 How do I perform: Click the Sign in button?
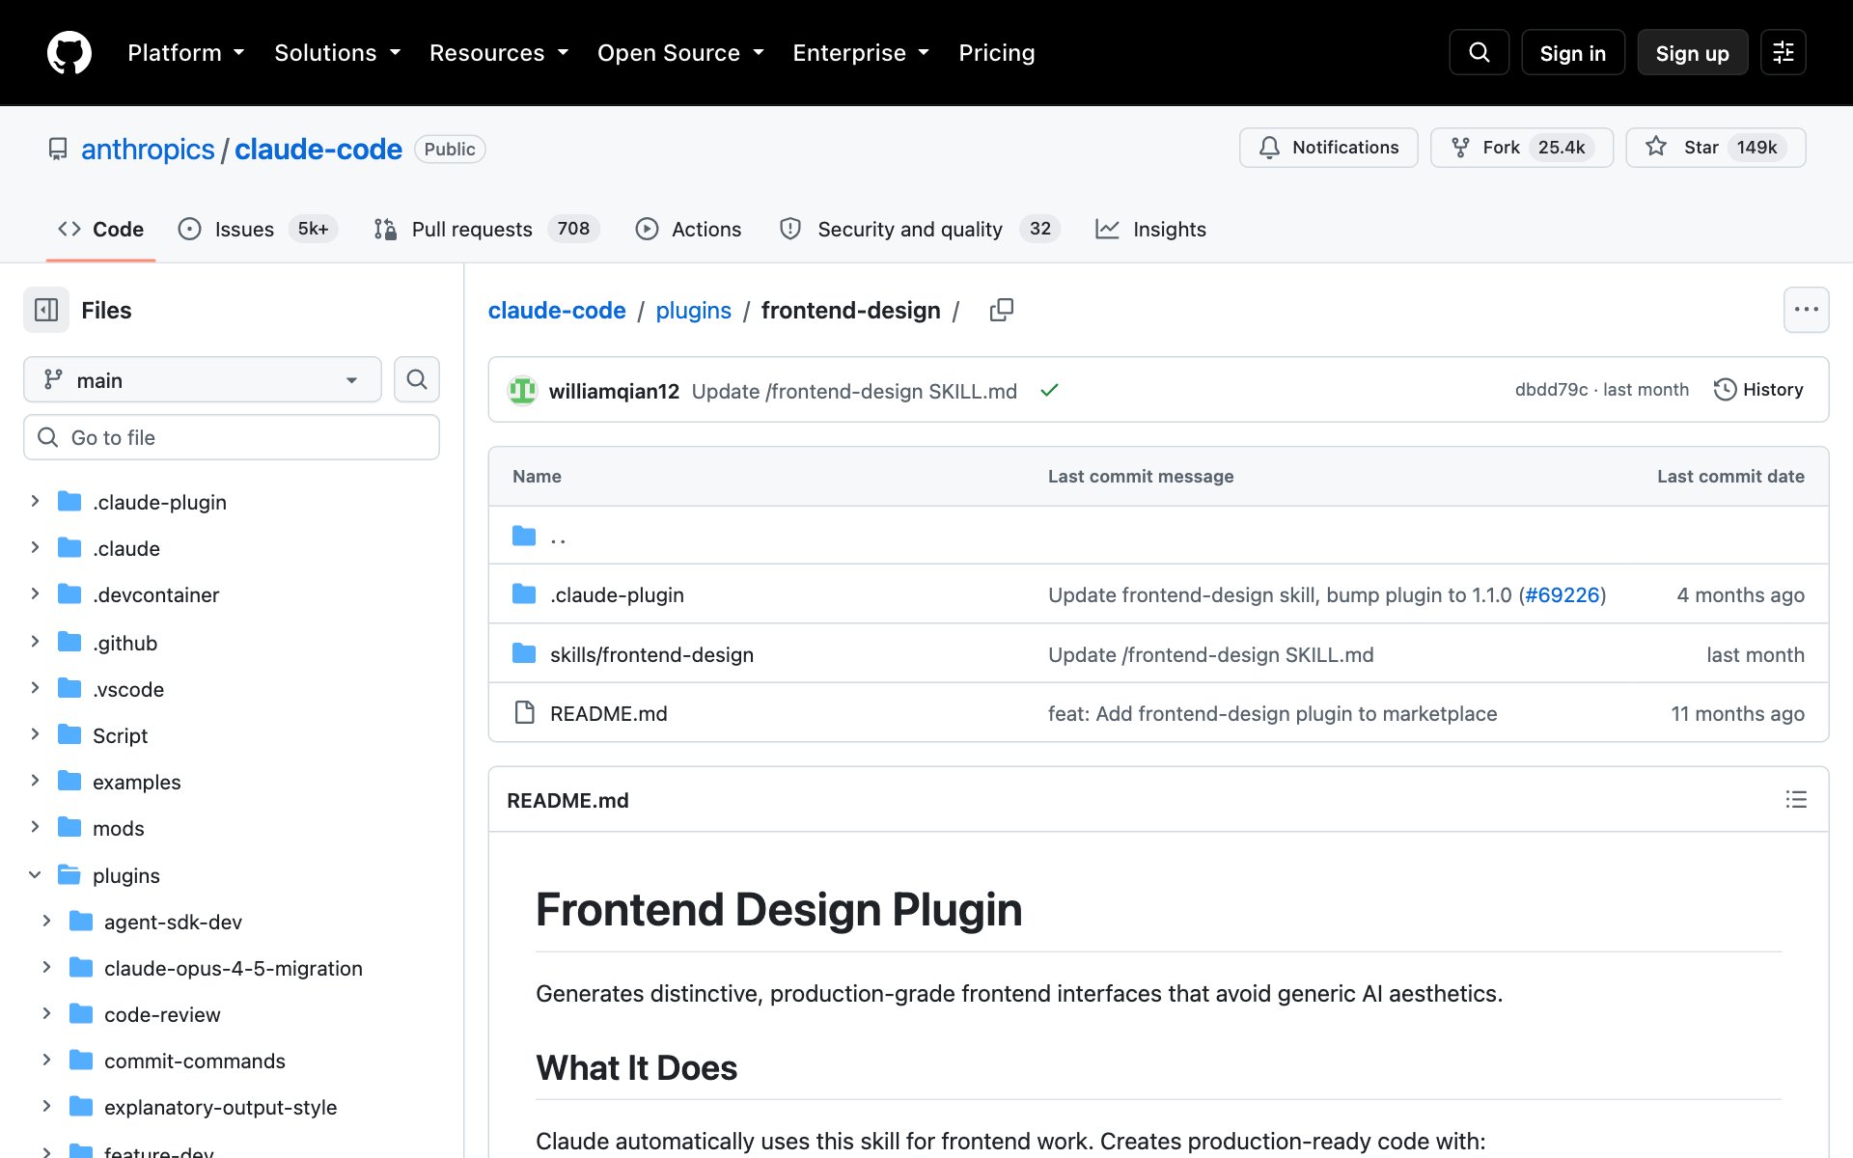(1572, 52)
